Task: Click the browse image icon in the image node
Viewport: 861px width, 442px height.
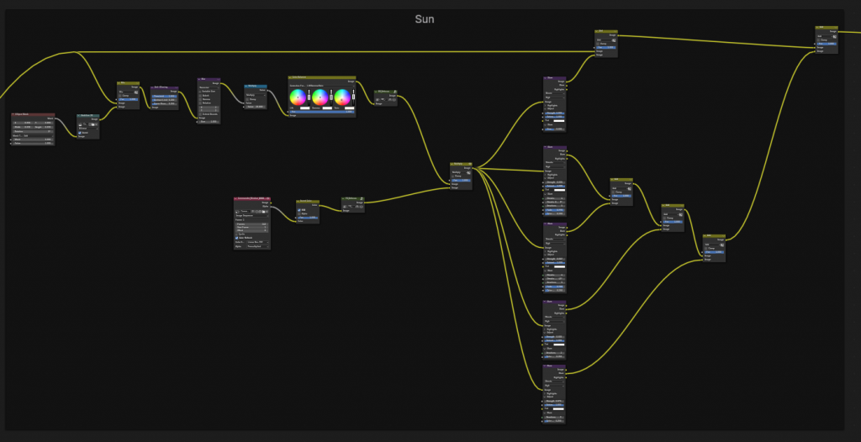Action: [239, 211]
